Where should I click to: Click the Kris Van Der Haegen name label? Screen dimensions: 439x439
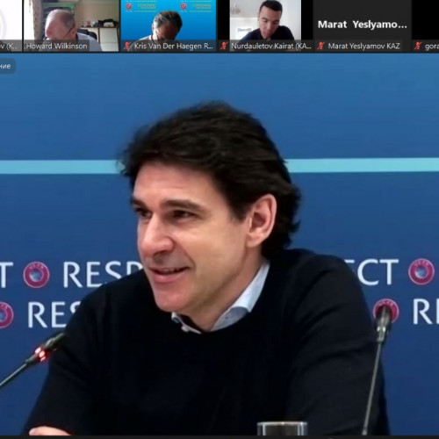click(x=173, y=46)
